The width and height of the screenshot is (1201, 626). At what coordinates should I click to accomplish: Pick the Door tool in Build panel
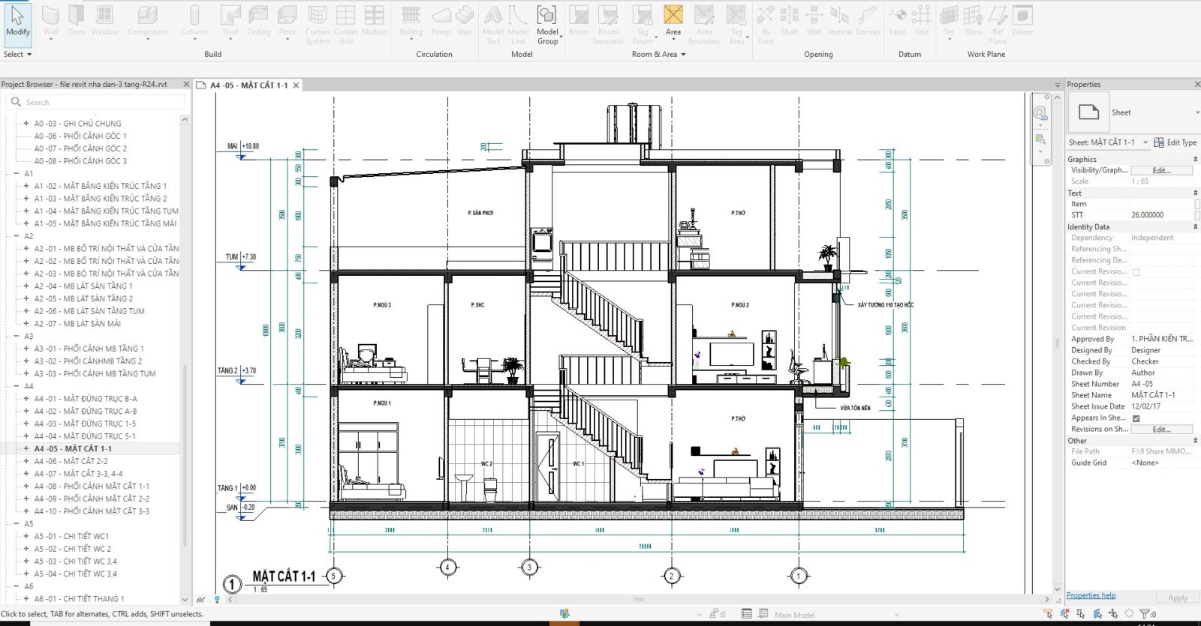coord(77,21)
